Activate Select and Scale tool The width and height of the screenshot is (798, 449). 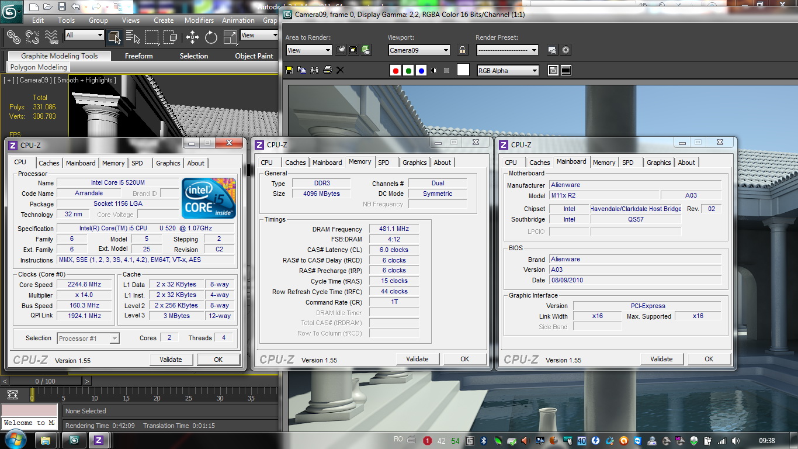[230, 37]
